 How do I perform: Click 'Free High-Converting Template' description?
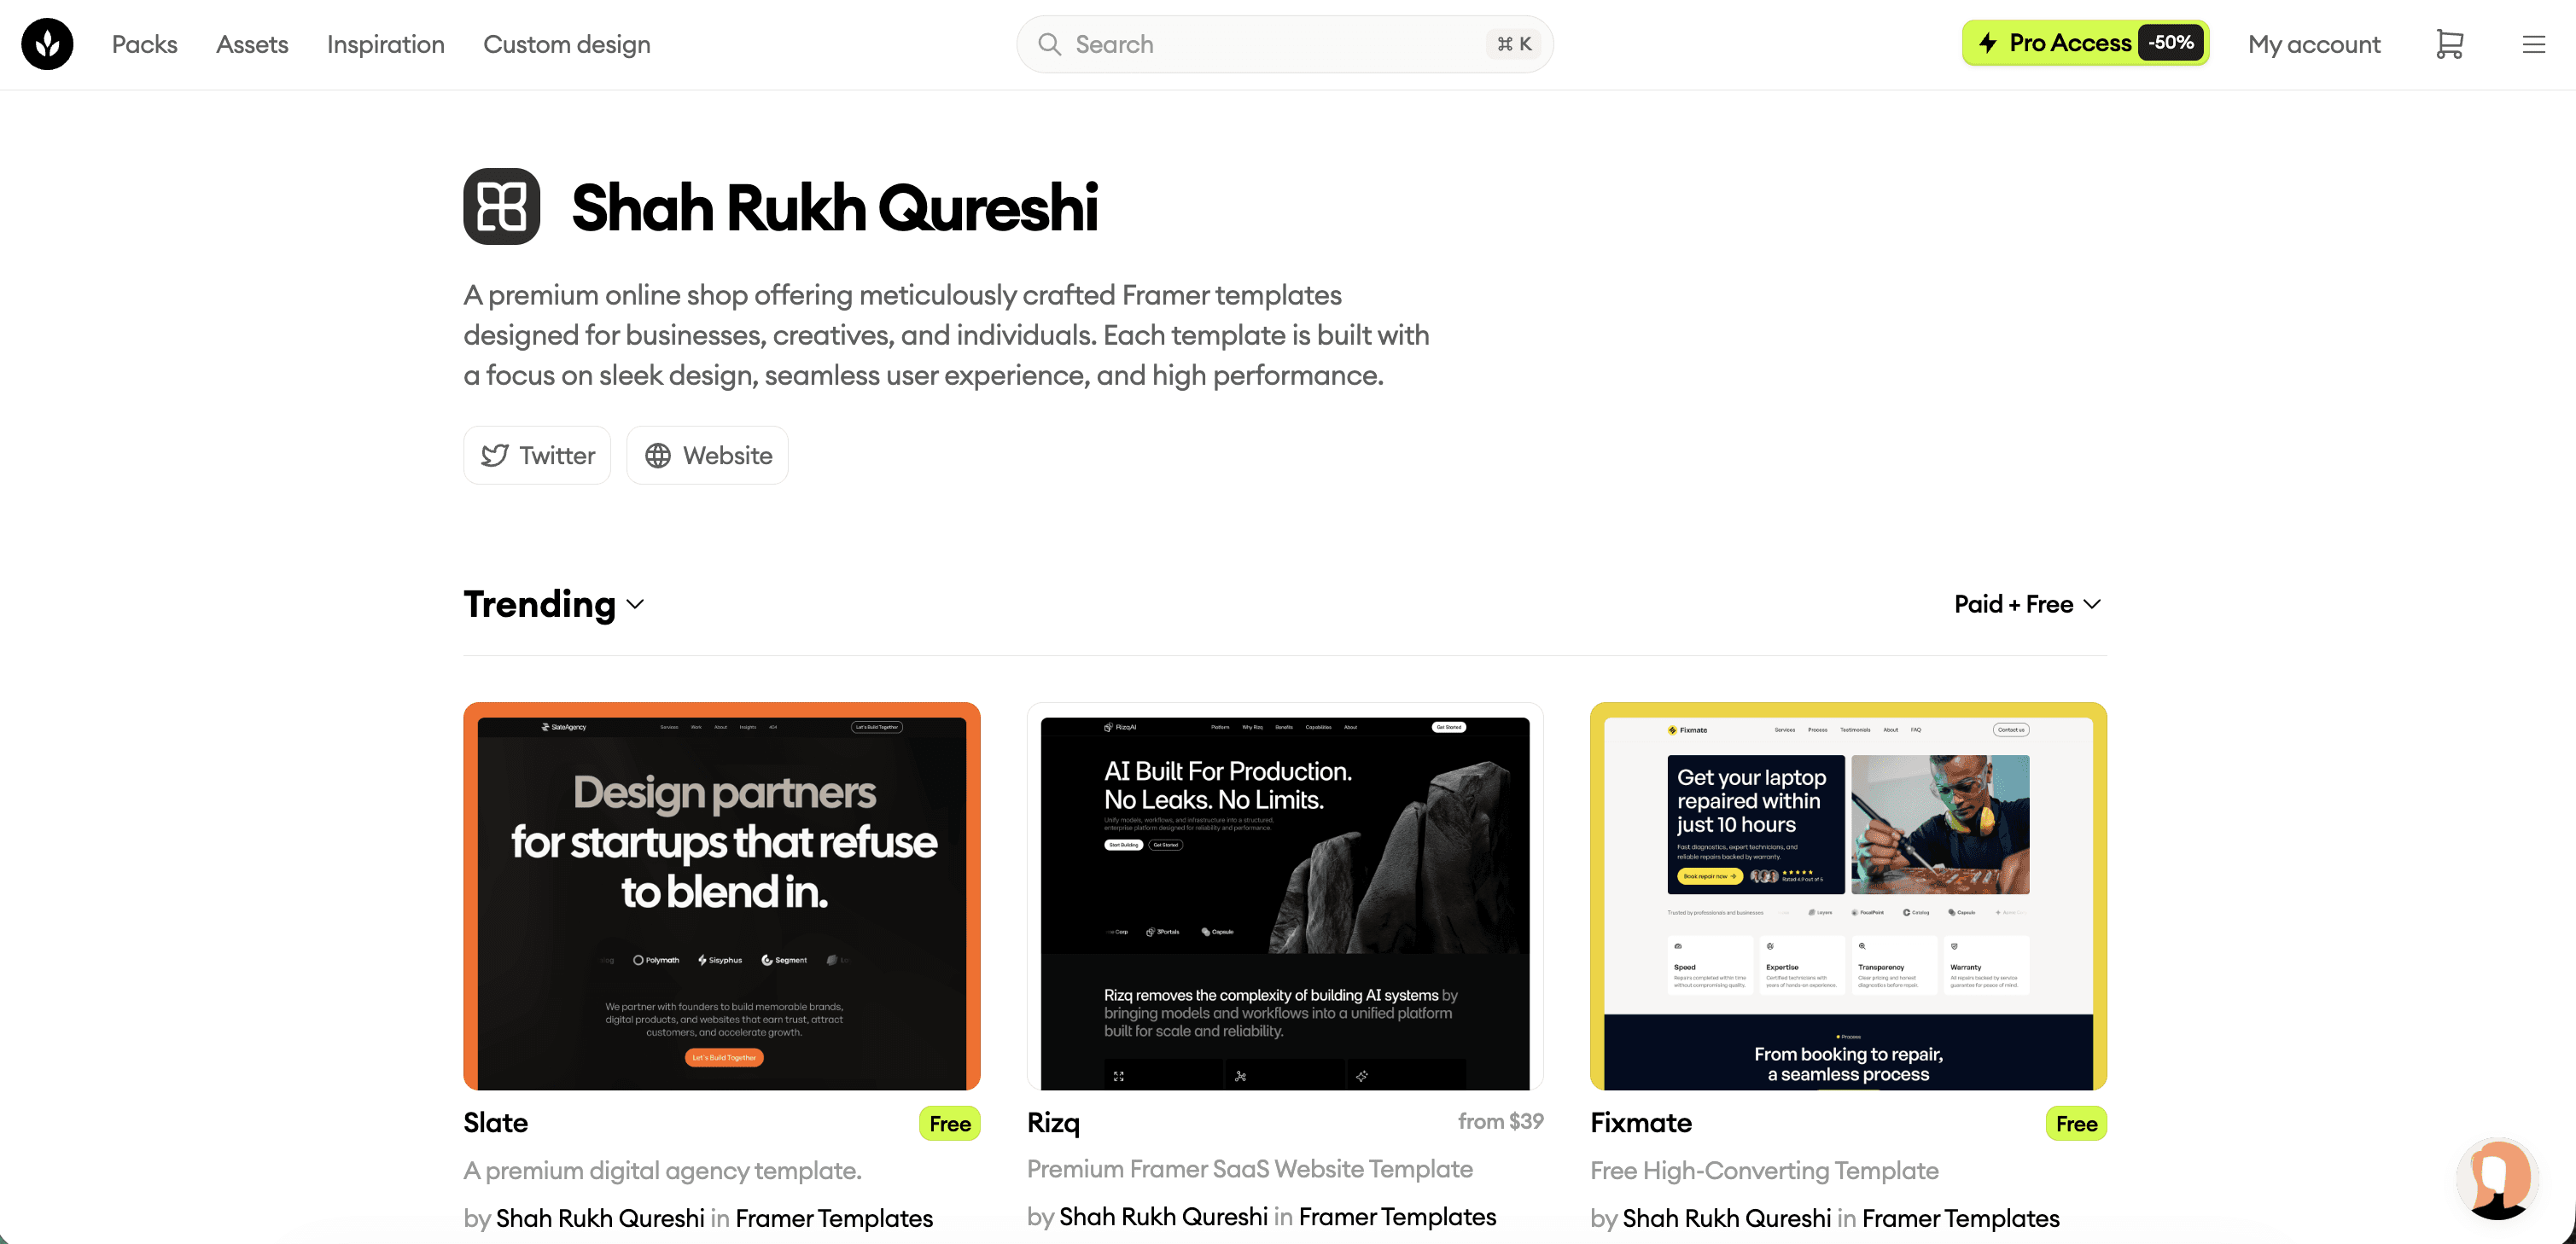click(x=1765, y=1170)
